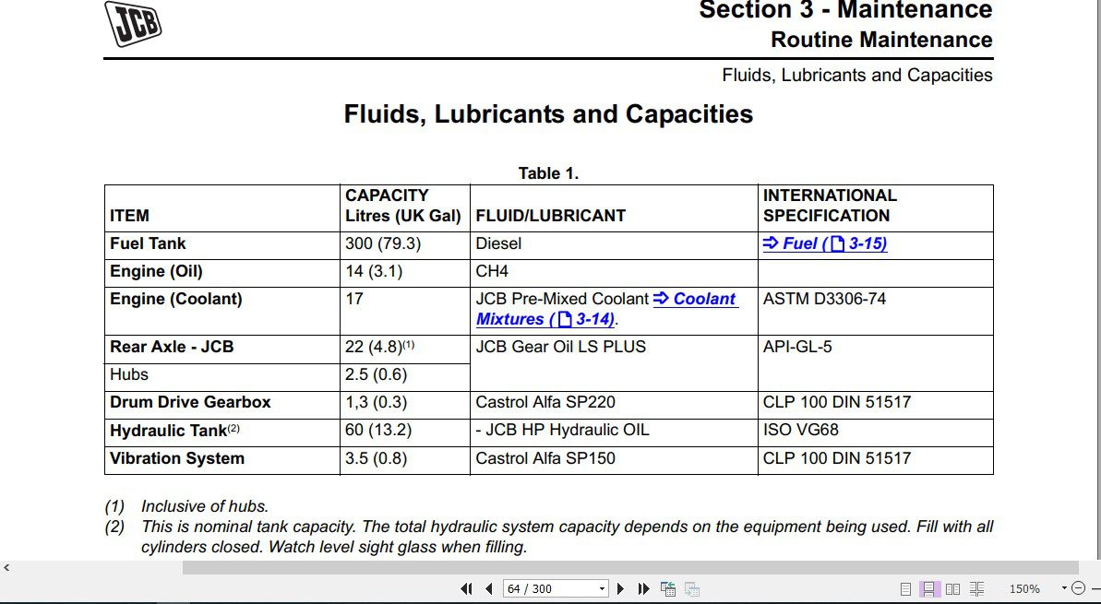Switch to continuous page view
Viewport: 1101px width, 604px height.
click(x=929, y=589)
